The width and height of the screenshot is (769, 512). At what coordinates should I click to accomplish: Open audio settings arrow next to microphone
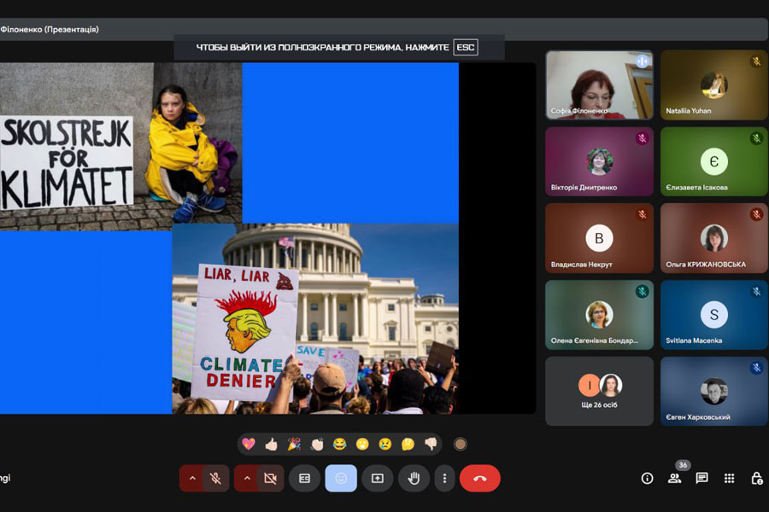click(192, 478)
